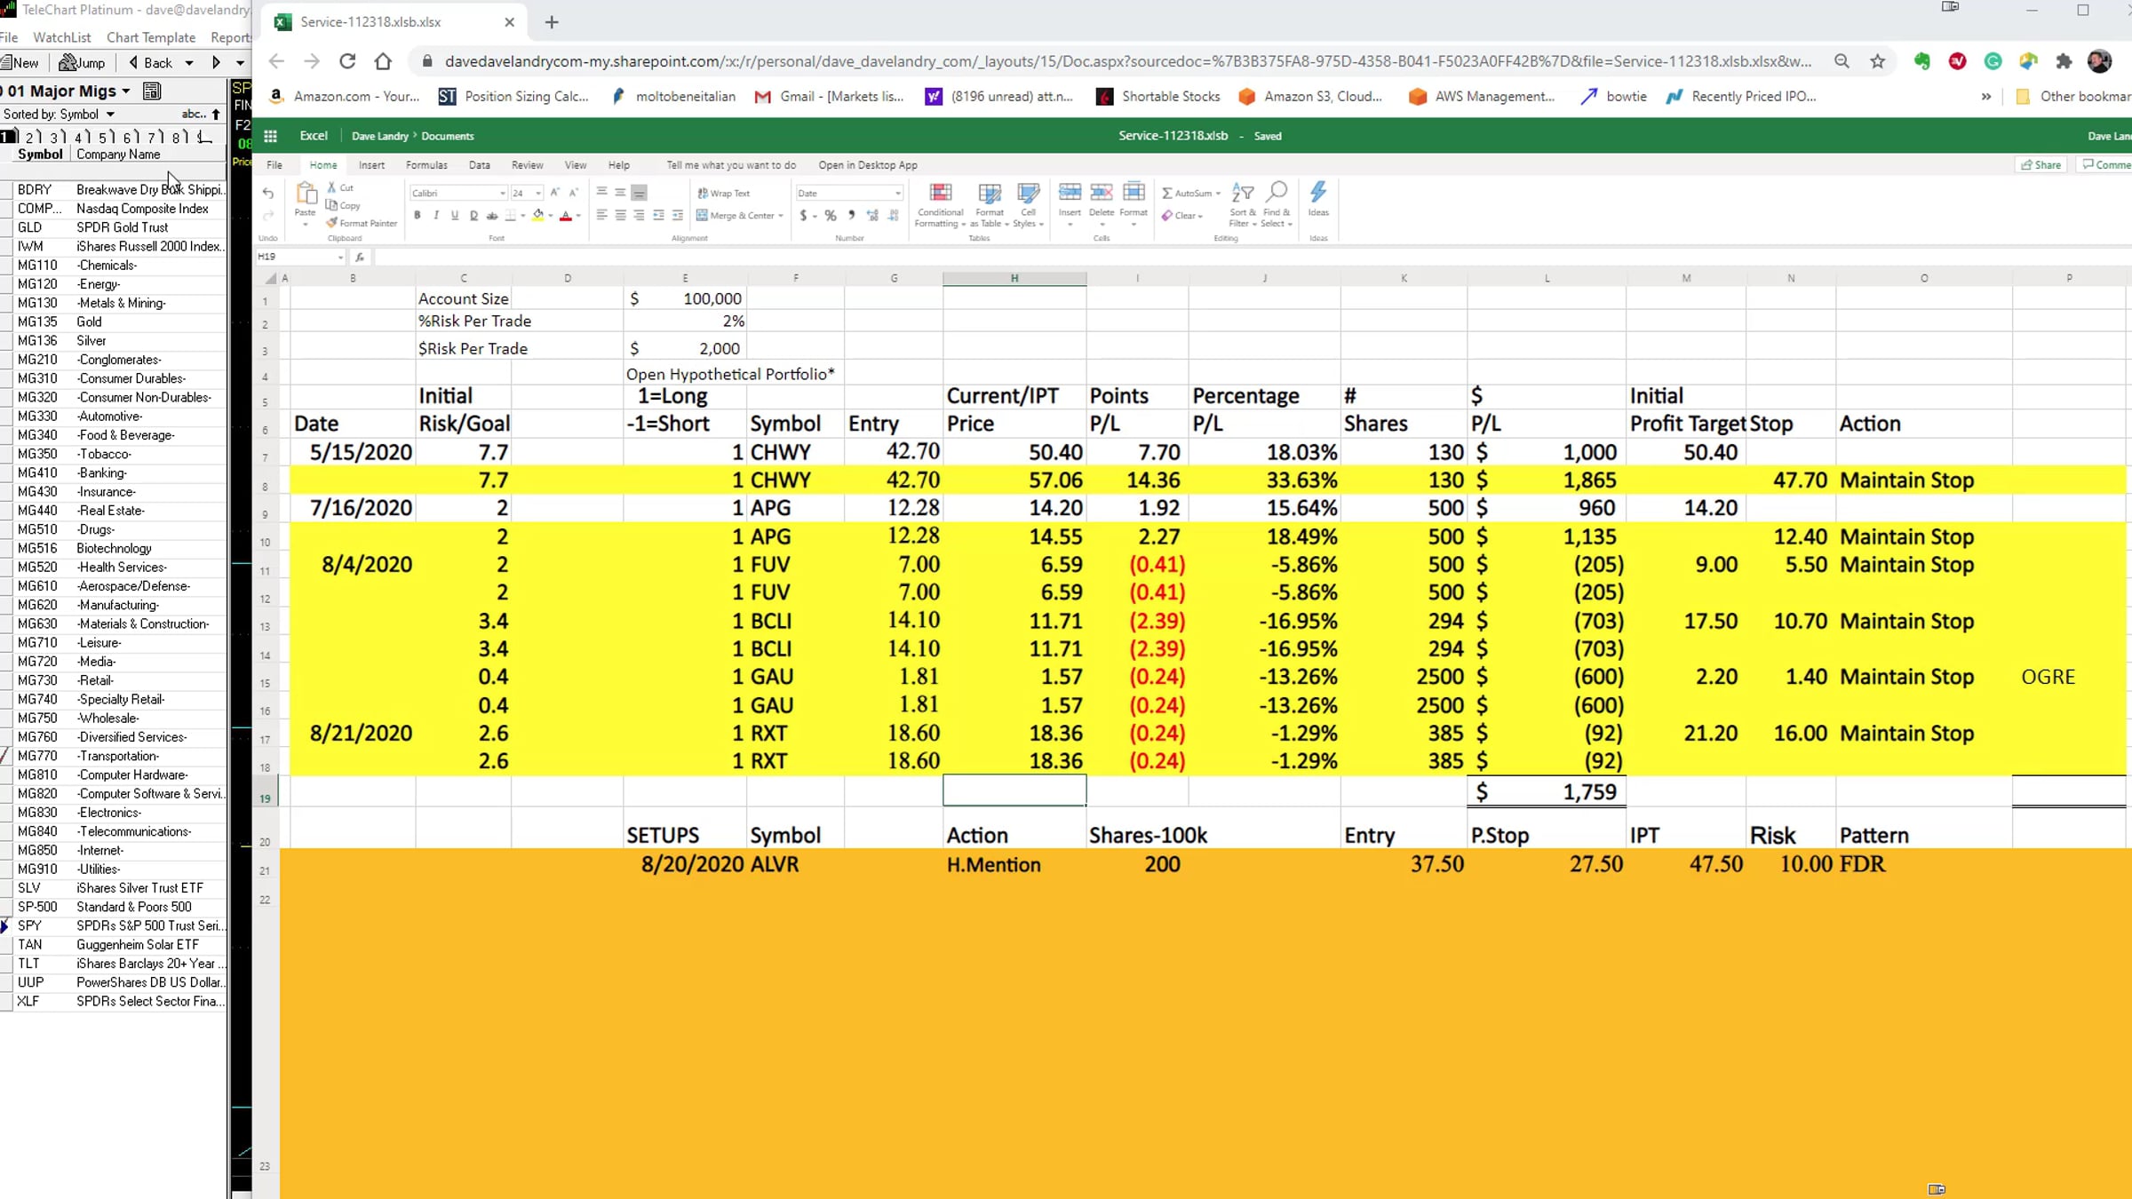2132x1199 pixels.
Task: Toggle bold formatting
Action: (x=417, y=215)
